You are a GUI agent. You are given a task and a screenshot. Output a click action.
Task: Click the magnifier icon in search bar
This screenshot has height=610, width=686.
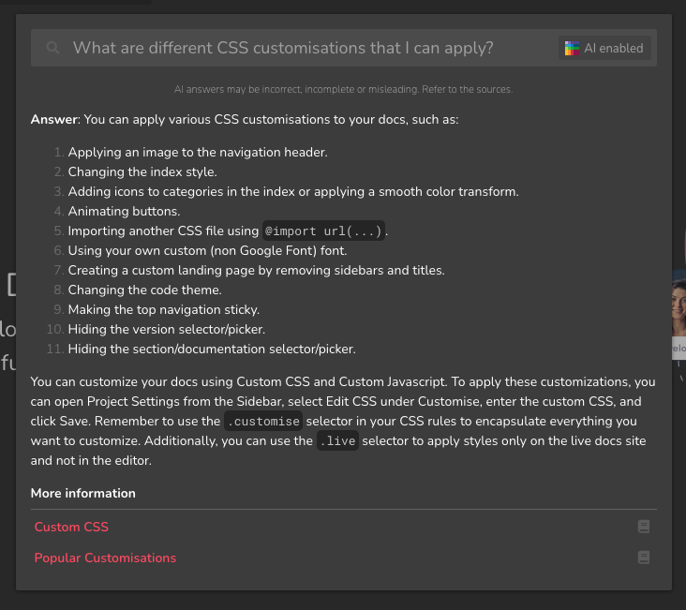click(53, 48)
